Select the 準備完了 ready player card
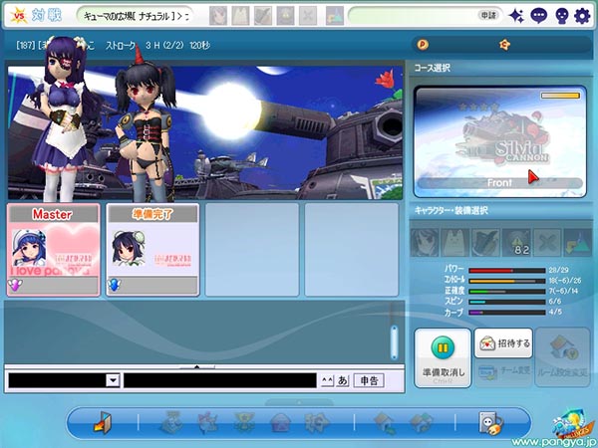 (152, 250)
